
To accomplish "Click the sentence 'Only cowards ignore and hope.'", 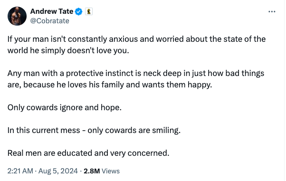I will pos(65,107).
